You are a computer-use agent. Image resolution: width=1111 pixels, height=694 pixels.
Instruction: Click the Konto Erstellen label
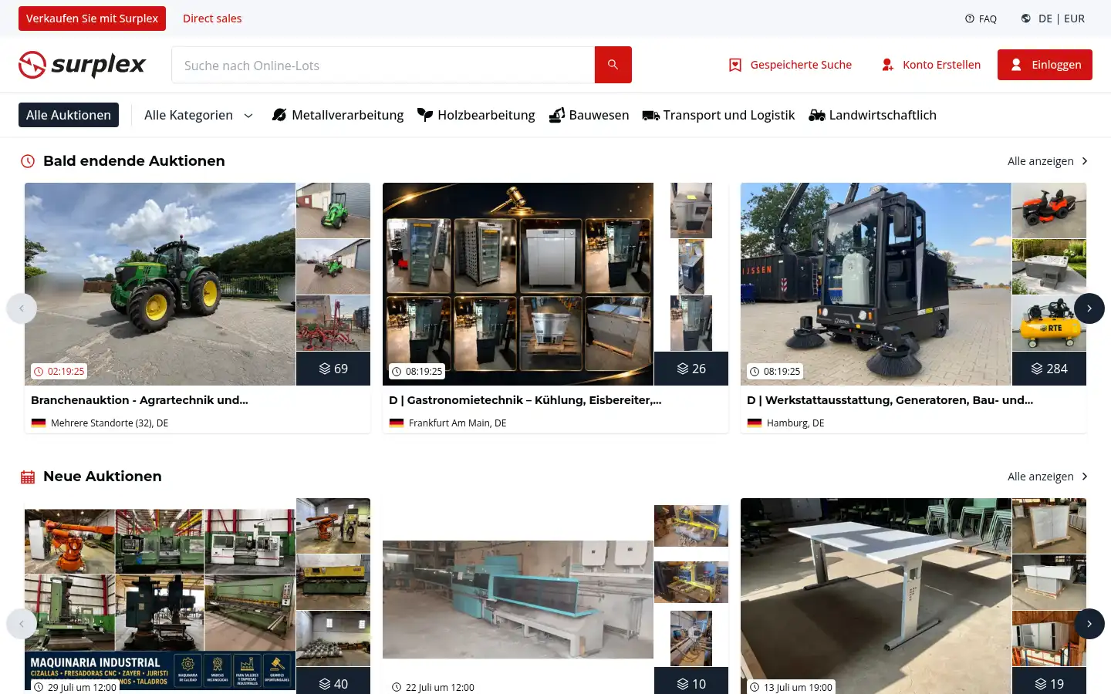[x=942, y=65]
